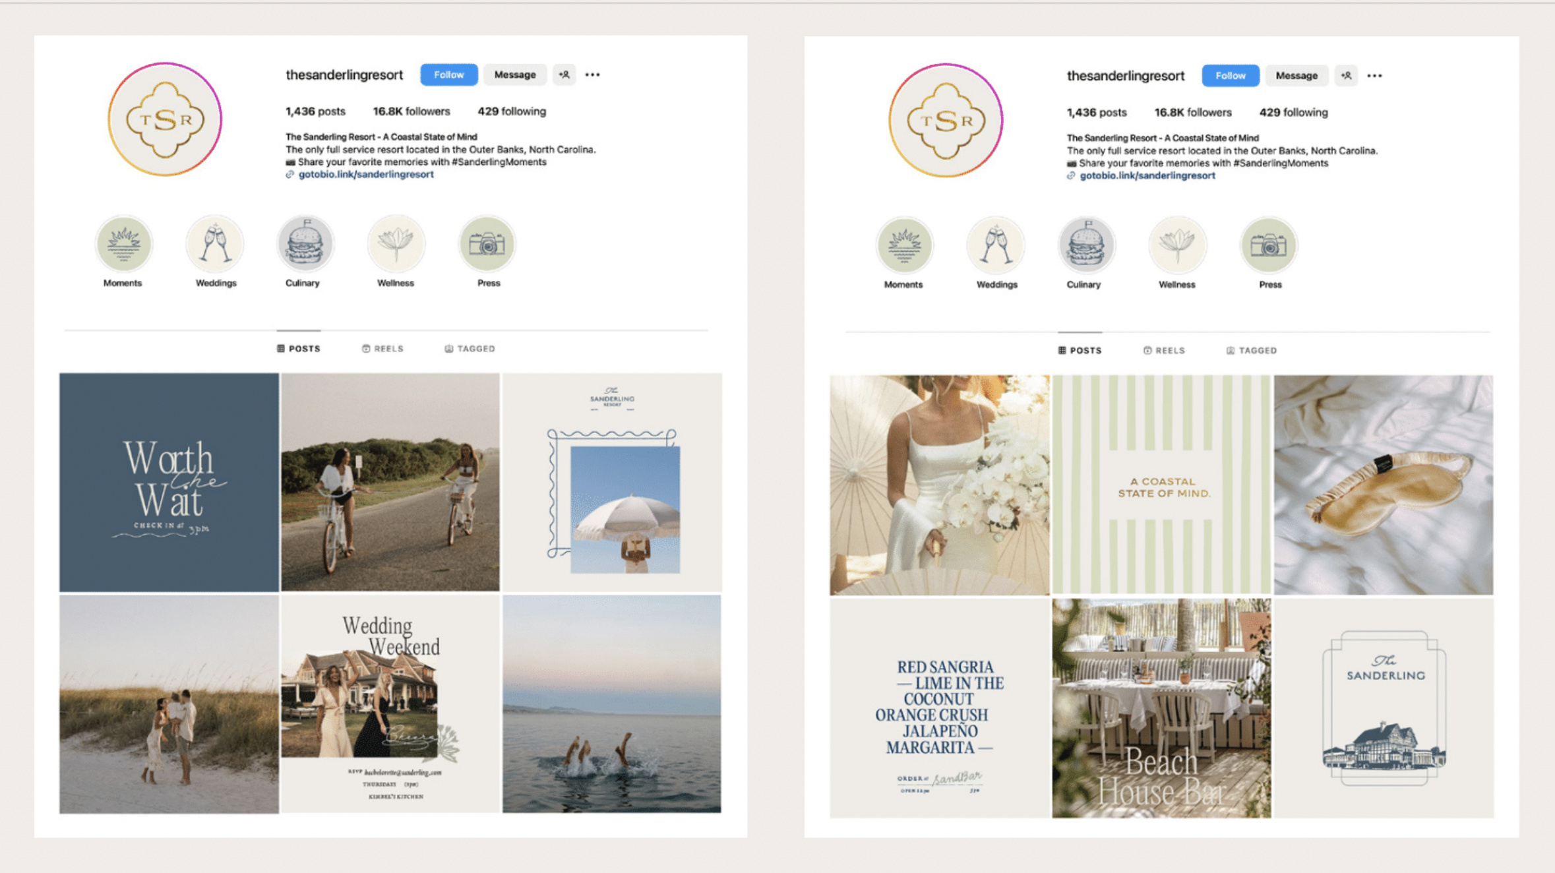Open the family on sand dunes post
This screenshot has width=1555, height=873.
point(169,704)
